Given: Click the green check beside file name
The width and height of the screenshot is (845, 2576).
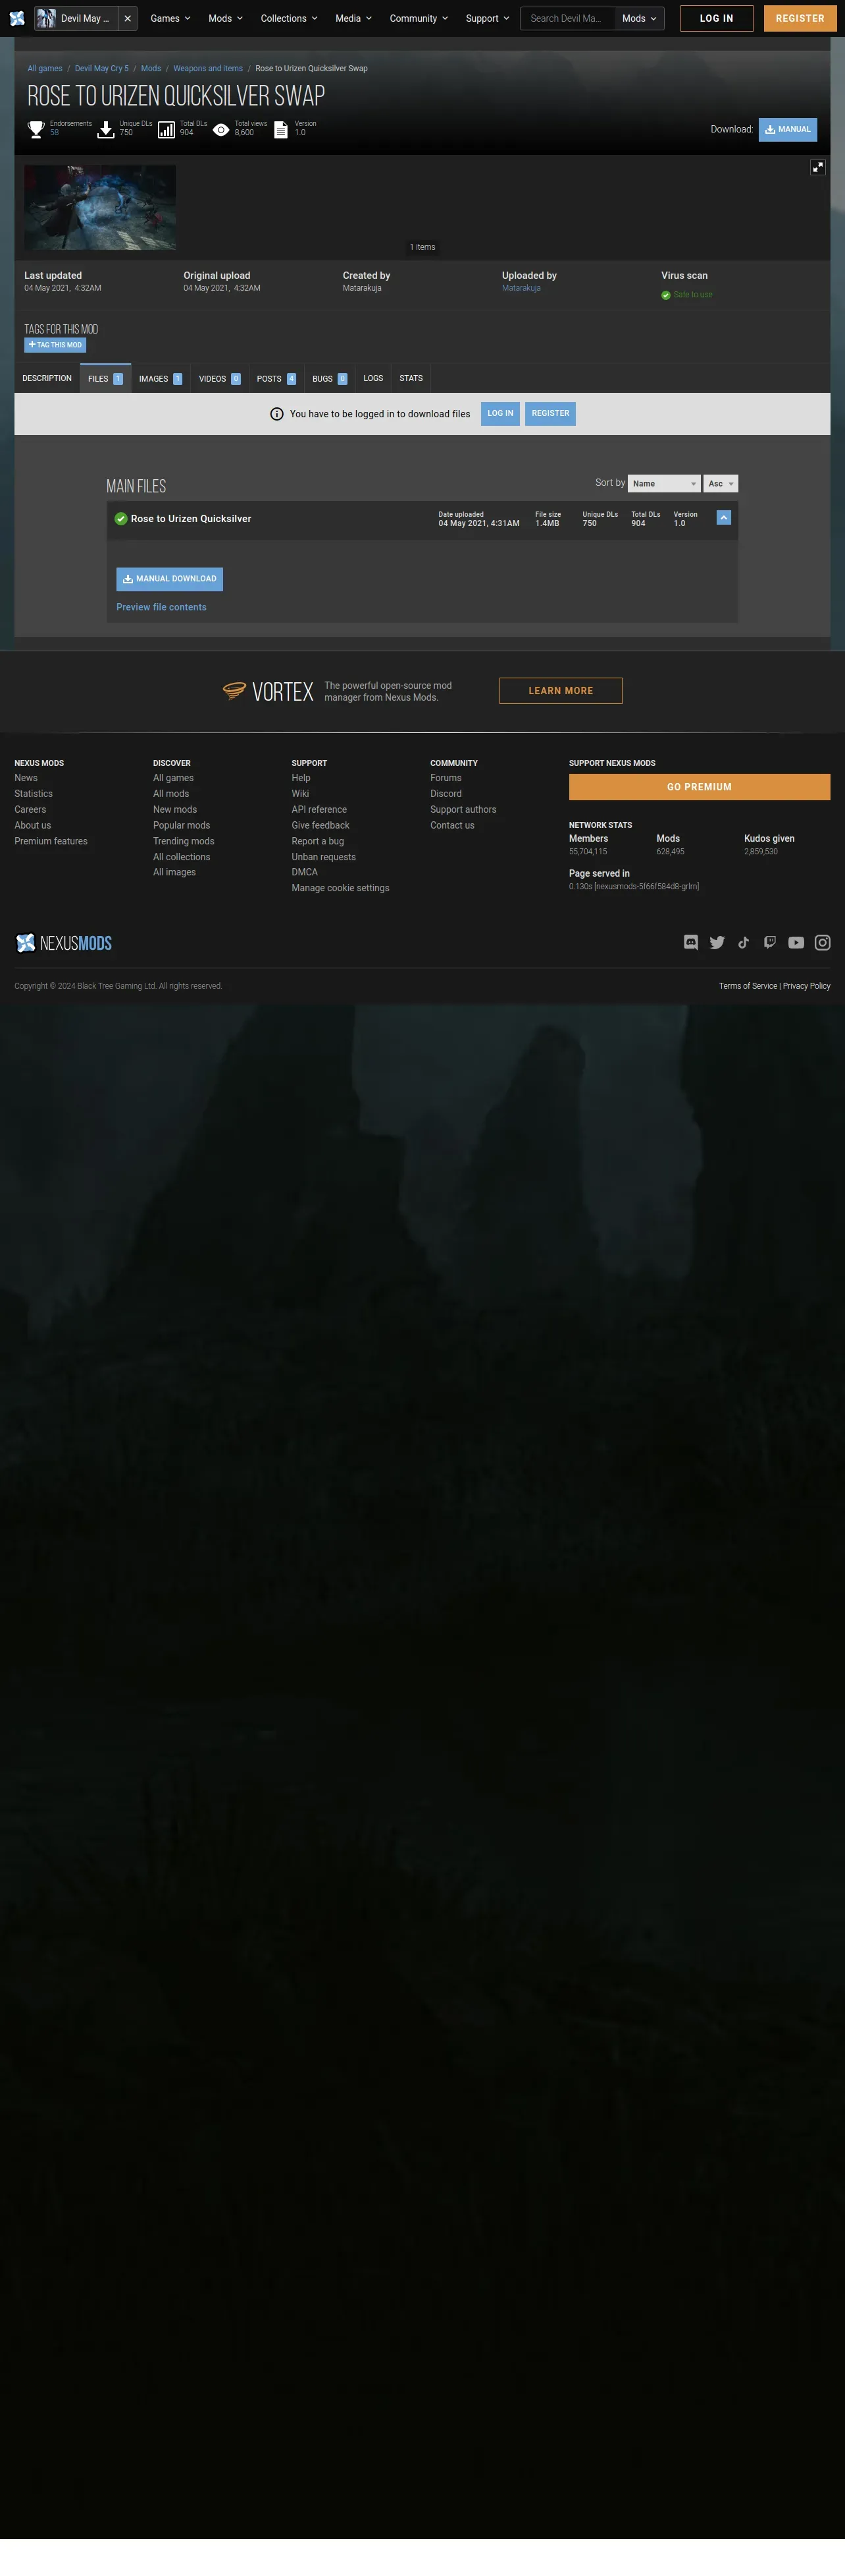Looking at the screenshot, I should click(x=121, y=518).
